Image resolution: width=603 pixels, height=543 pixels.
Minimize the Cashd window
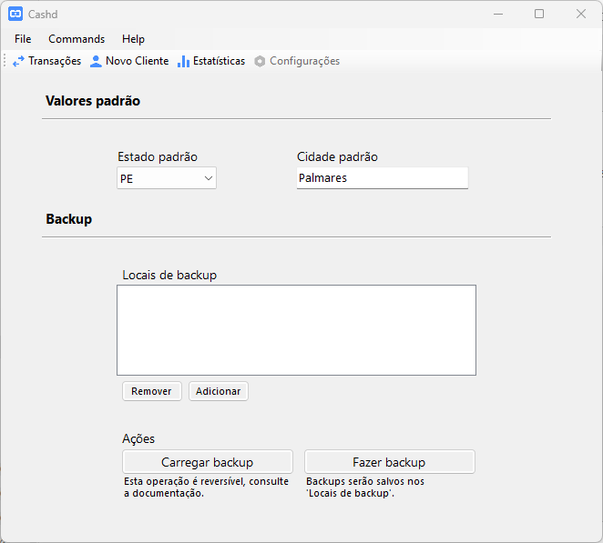[498, 15]
